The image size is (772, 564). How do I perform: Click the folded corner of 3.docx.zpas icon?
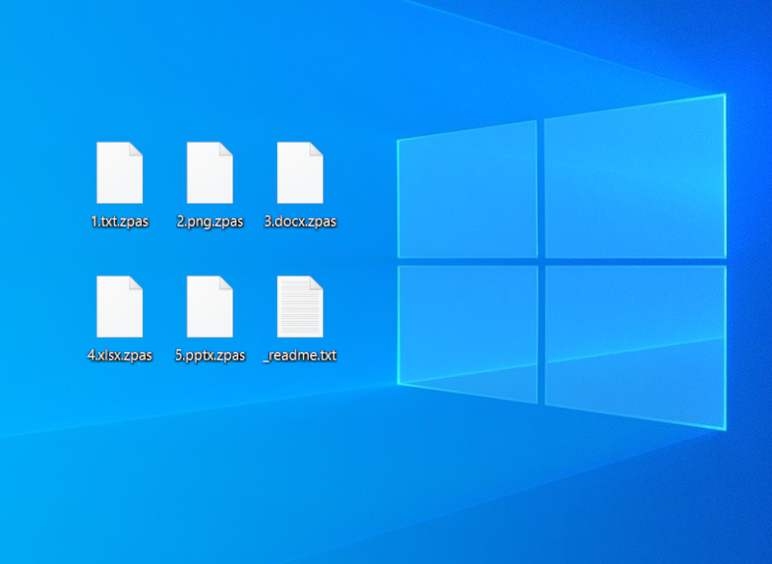(316, 148)
